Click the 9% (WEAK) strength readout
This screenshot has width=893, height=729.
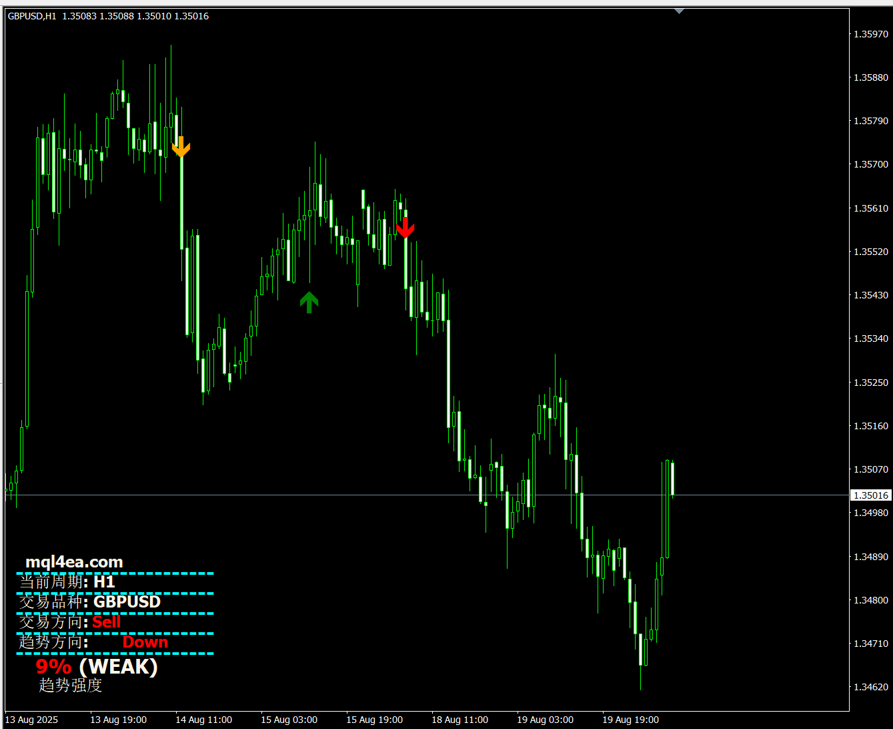point(97,666)
